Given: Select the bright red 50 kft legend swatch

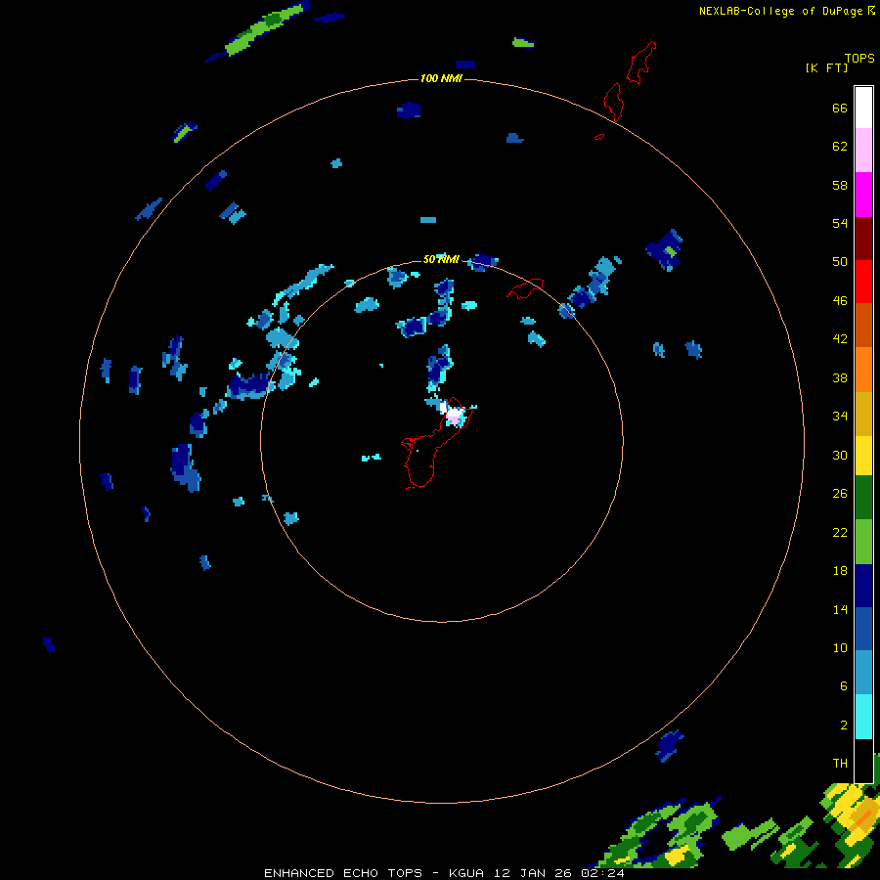Looking at the screenshot, I should click(863, 282).
